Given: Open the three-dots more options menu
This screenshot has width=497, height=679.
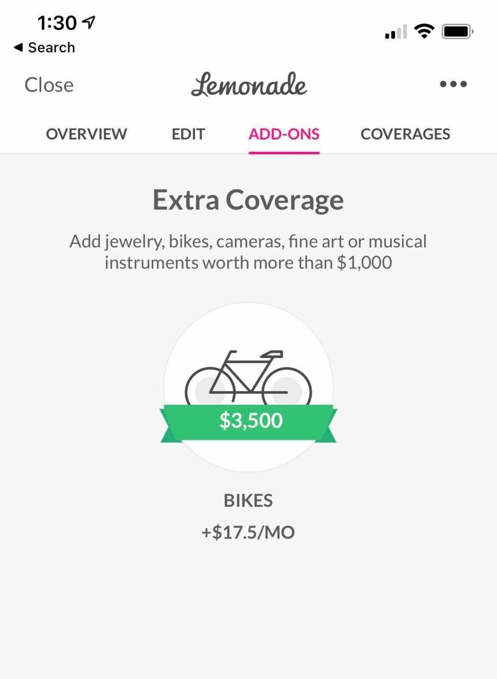Looking at the screenshot, I should [x=454, y=84].
